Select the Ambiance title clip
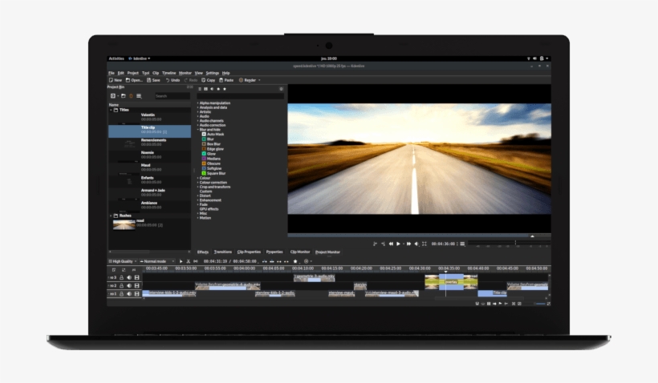Viewport: 658px width, 383px height. [x=149, y=205]
